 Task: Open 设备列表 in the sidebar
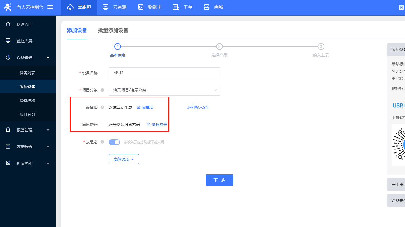[27, 73]
